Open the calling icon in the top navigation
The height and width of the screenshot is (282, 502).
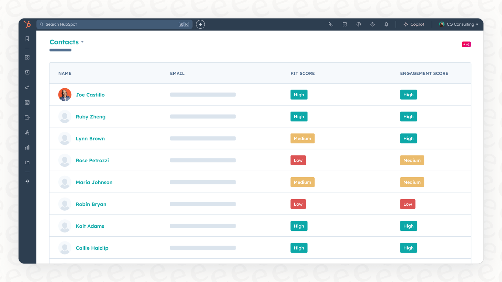[331, 24]
